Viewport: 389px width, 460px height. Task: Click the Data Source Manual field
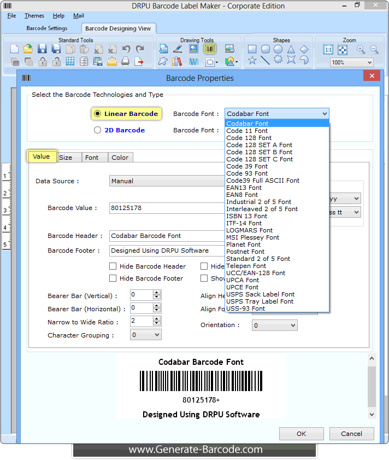point(167,181)
